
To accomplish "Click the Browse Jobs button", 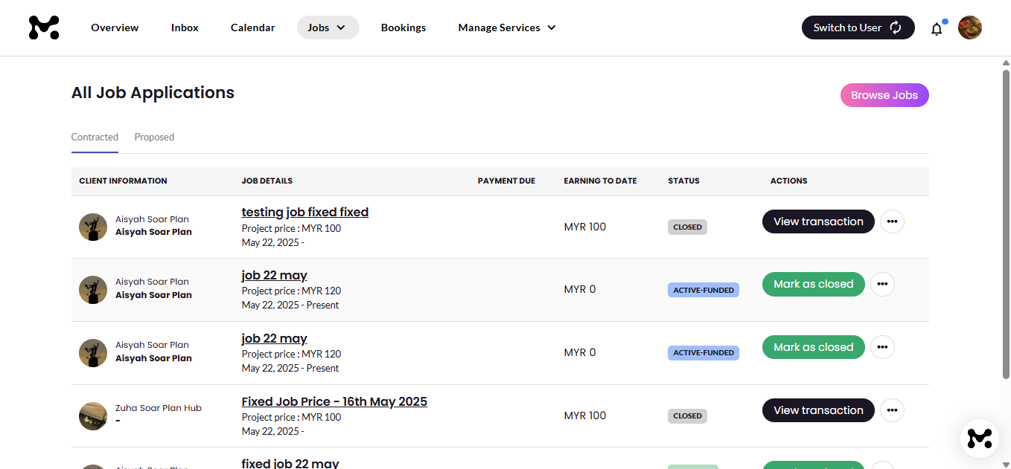I will pos(884,95).
